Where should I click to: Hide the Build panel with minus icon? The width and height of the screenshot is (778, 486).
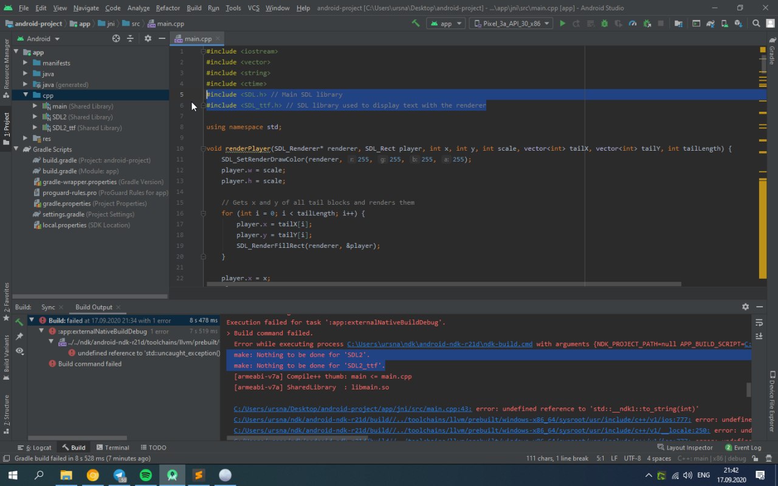pyautogui.click(x=759, y=307)
